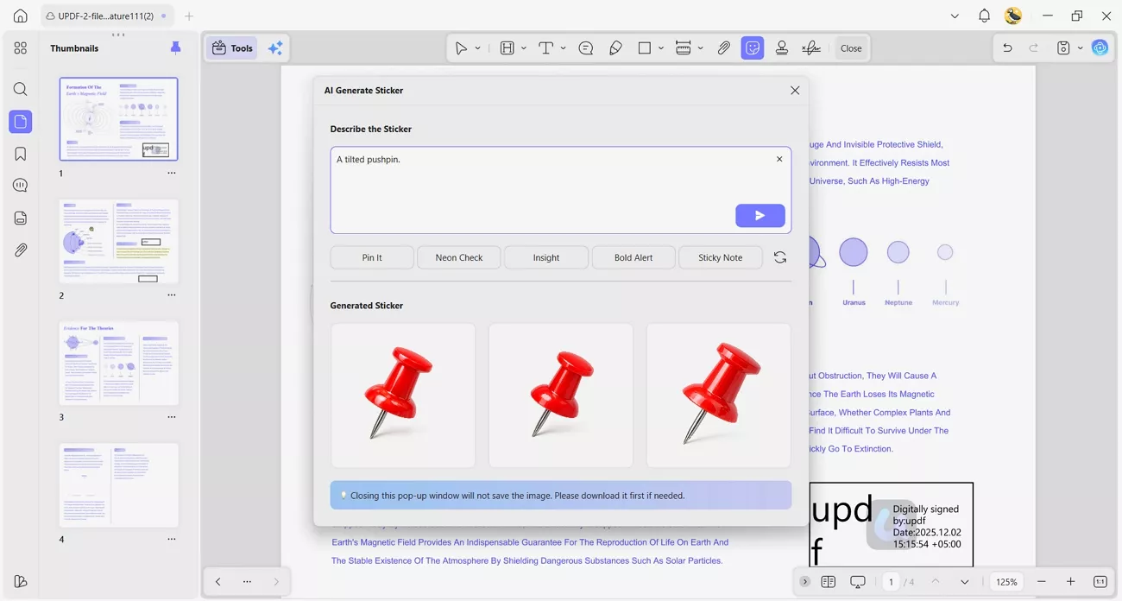This screenshot has height=601, width=1122.
Task: Open the Sticky Note comment tool
Action: [x=585, y=47]
